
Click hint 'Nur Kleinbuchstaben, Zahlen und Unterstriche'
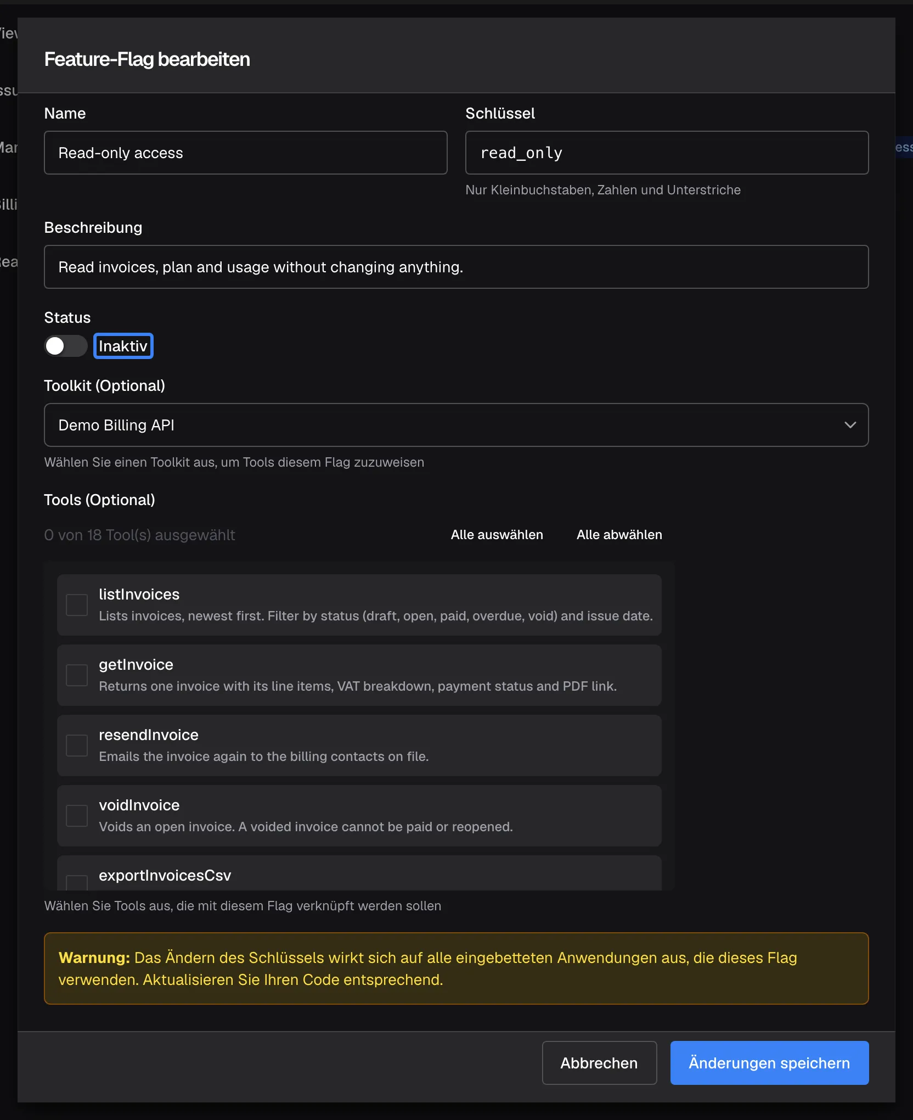point(603,190)
